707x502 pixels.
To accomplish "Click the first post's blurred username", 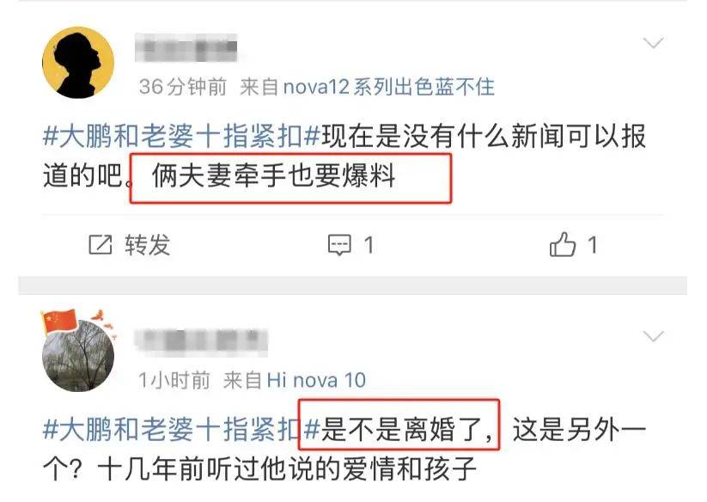I will point(186,48).
